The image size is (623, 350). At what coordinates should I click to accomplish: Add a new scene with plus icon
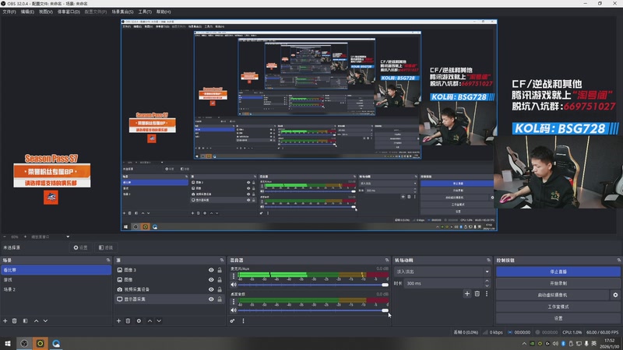(5, 320)
